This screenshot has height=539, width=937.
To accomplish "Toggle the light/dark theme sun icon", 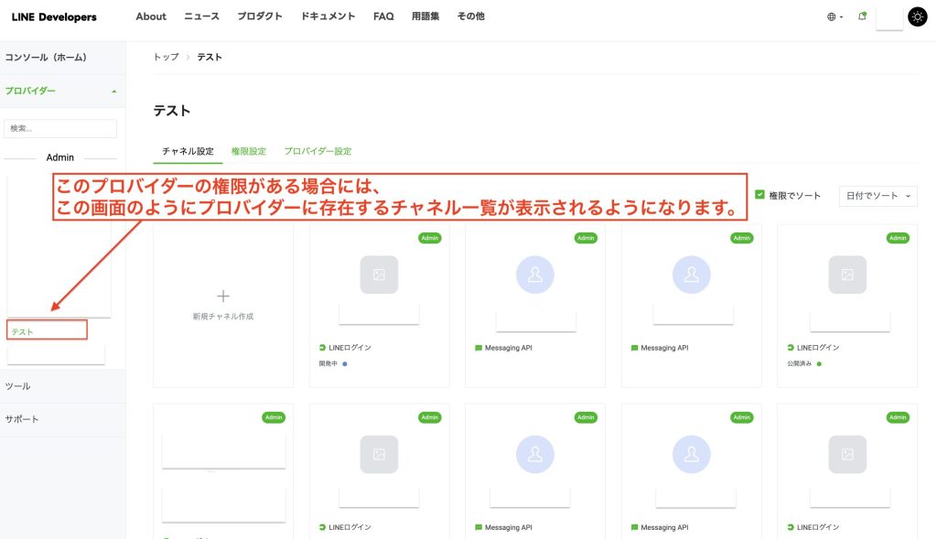I will coord(917,16).
